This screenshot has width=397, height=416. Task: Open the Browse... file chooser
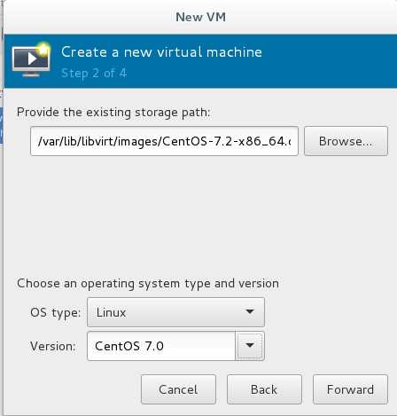pyautogui.click(x=346, y=141)
